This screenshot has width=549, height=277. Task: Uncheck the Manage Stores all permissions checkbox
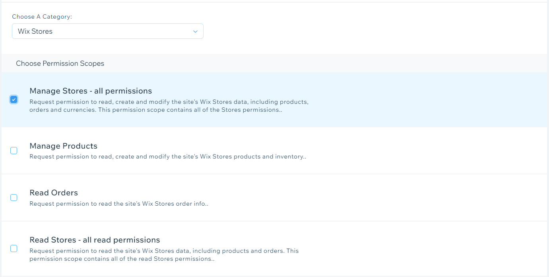point(14,99)
